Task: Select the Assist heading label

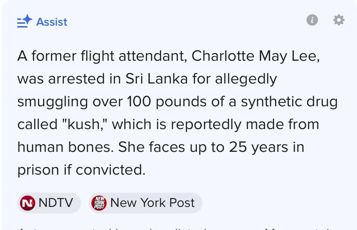Action: coord(52,22)
